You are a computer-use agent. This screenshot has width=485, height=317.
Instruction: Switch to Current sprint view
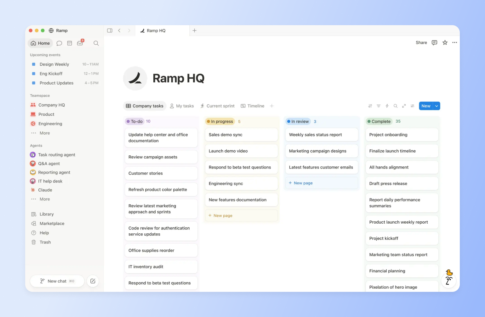[217, 106]
